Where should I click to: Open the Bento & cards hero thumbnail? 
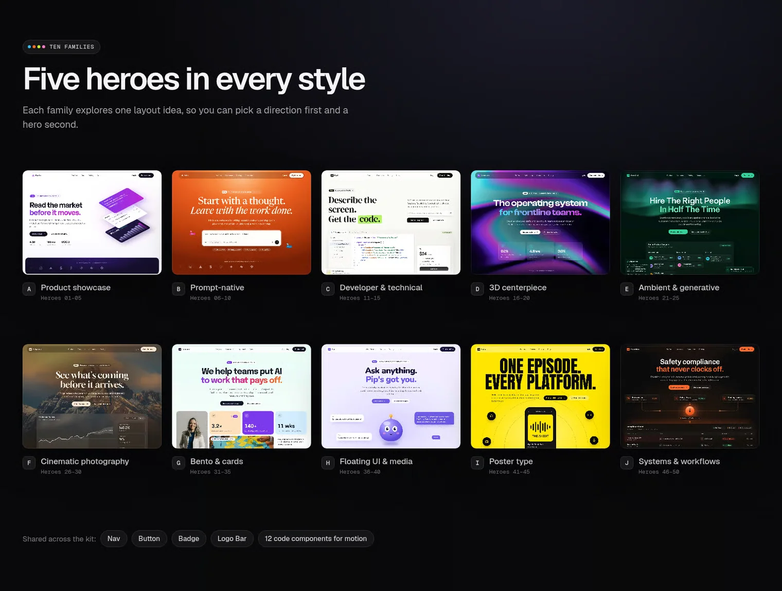click(241, 396)
